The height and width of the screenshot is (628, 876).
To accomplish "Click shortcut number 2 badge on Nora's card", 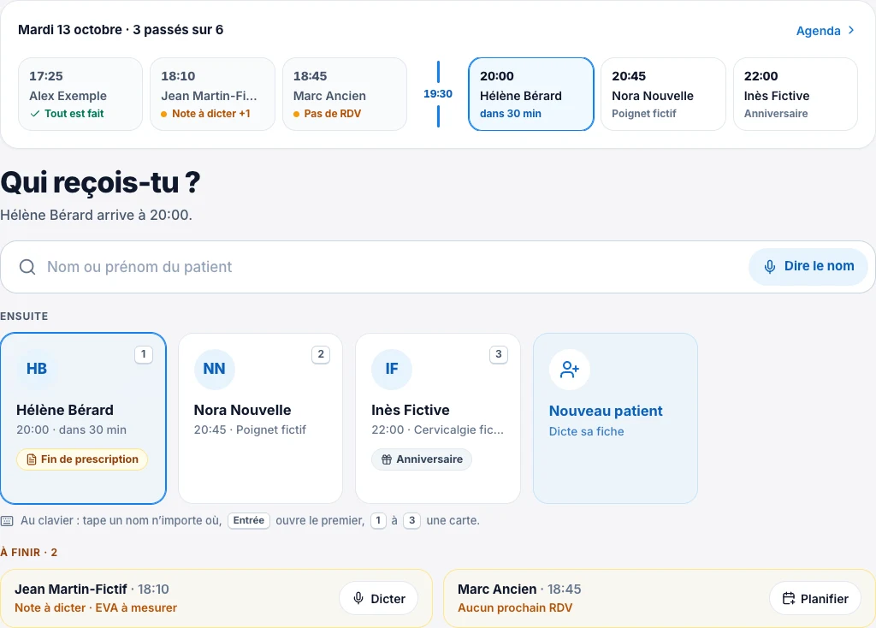I will [x=321, y=354].
